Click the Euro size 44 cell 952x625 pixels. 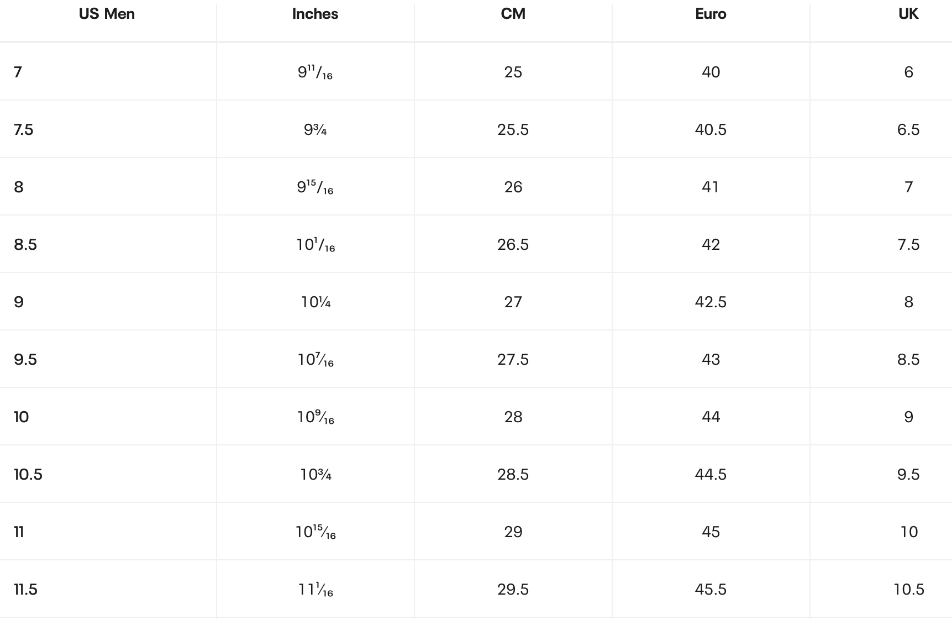711,417
